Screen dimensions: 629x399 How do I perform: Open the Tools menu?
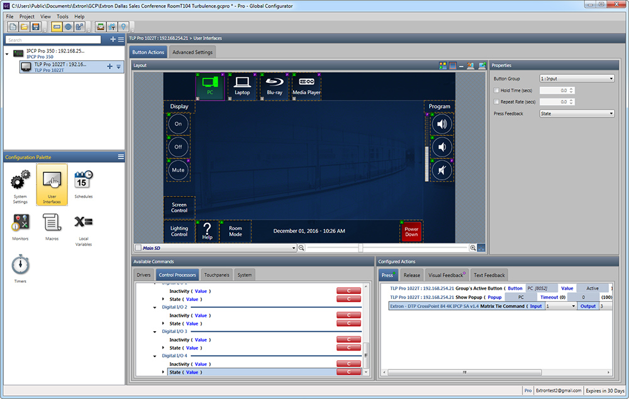[x=62, y=16]
